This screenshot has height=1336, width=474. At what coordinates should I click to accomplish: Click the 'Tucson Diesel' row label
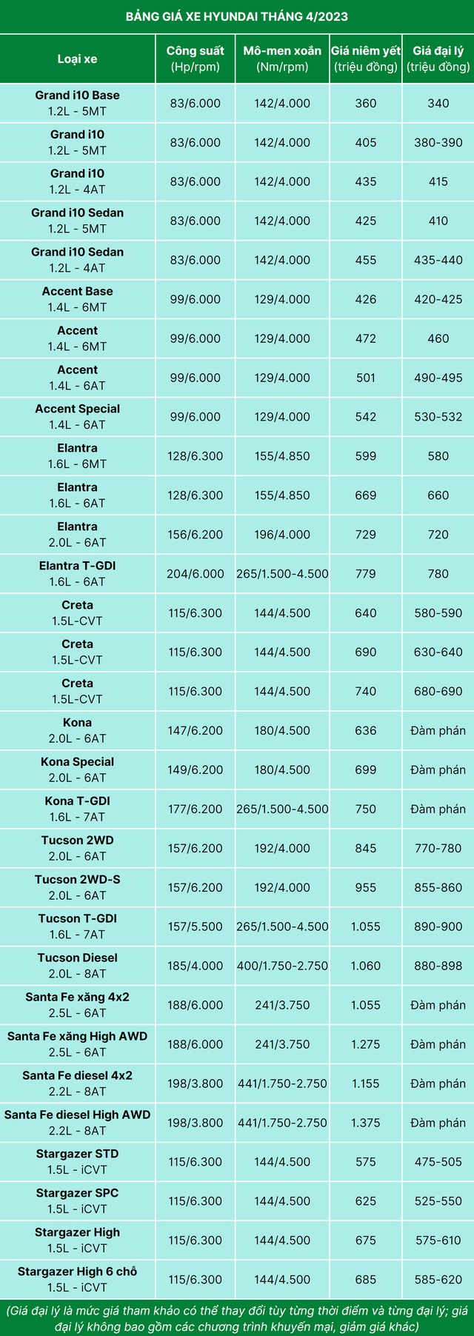point(77,958)
